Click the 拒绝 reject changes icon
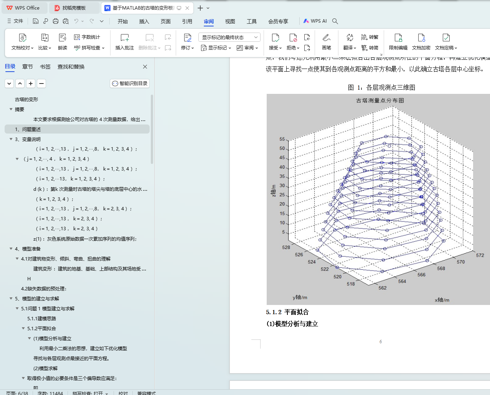This screenshot has width=490, height=395. pyautogui.click(x=293, y=38)
